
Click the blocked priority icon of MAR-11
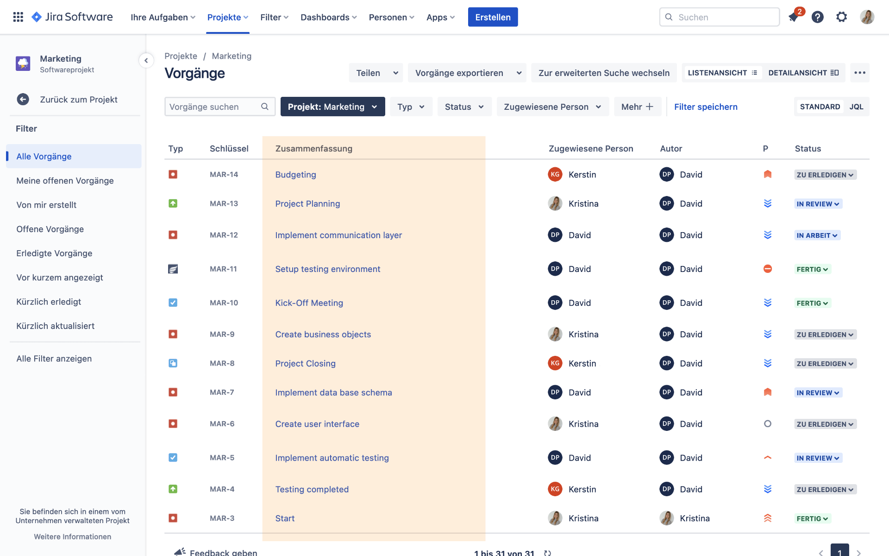768,269
